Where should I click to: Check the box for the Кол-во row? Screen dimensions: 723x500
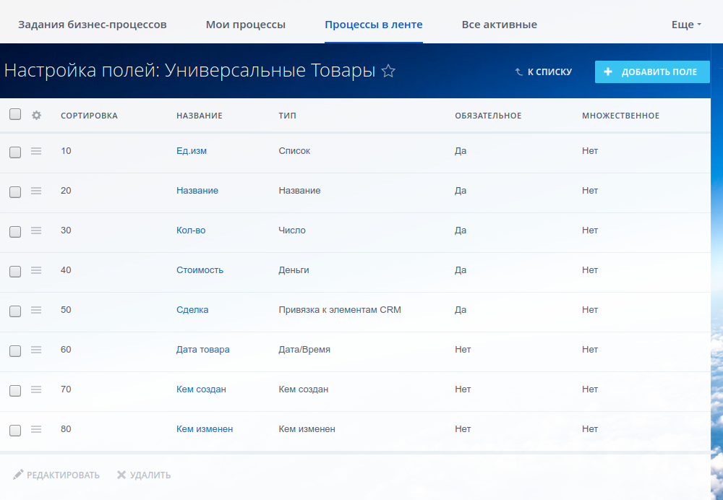click(x=15, y=231)
